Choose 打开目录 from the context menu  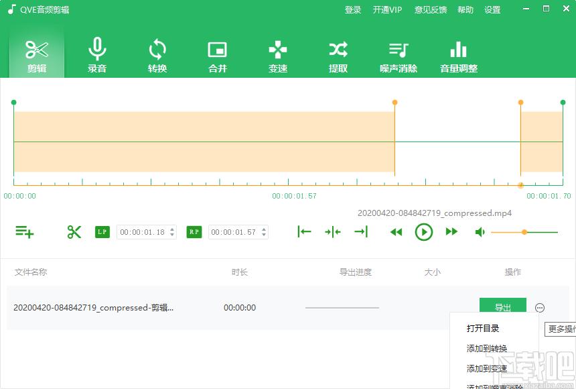483,329
